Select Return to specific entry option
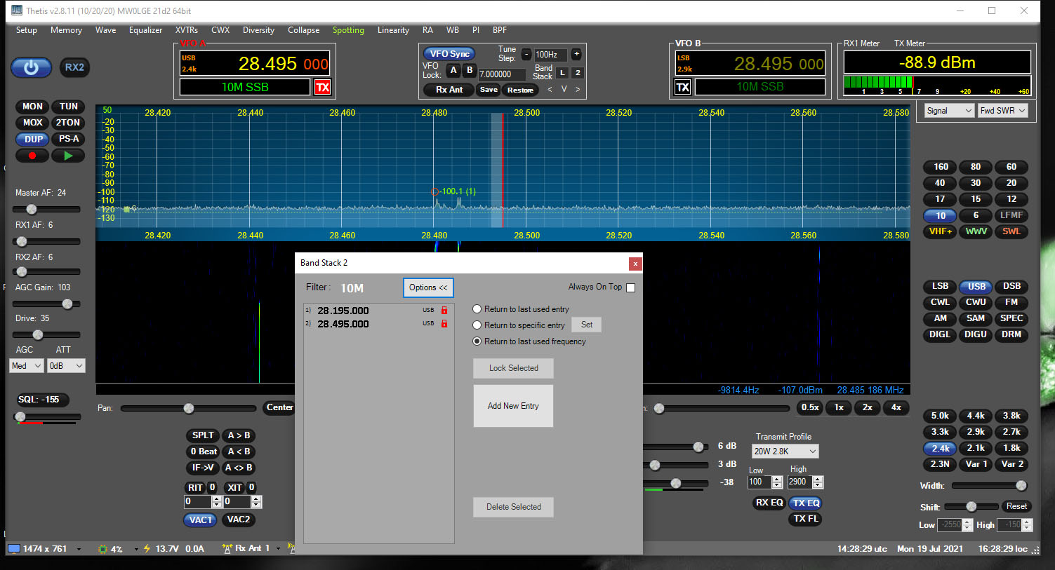 pyautogui.click(x=477, y=325)
